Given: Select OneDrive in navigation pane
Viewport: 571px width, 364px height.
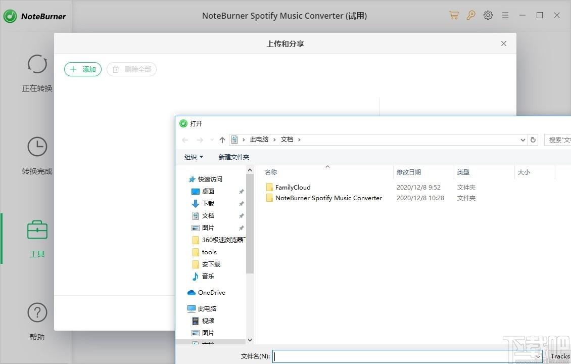Looking at the screenshot, I should [x=211, y=293].
